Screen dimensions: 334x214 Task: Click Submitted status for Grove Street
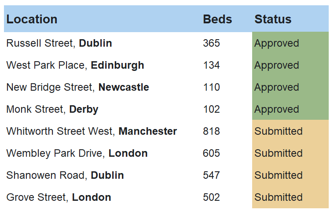pyautogui.click(x=279, y=197)
